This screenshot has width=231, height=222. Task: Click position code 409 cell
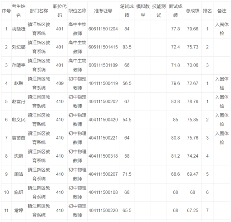point(60,83)
